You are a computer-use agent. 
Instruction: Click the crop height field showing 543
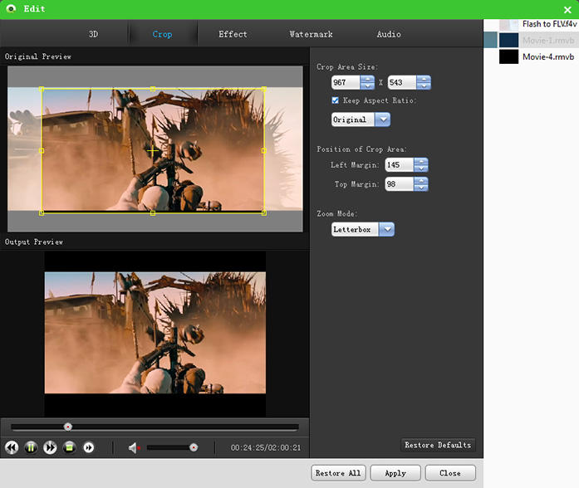(402, 83)
